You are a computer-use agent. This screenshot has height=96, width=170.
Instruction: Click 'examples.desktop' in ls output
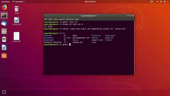tap(52, 42)
